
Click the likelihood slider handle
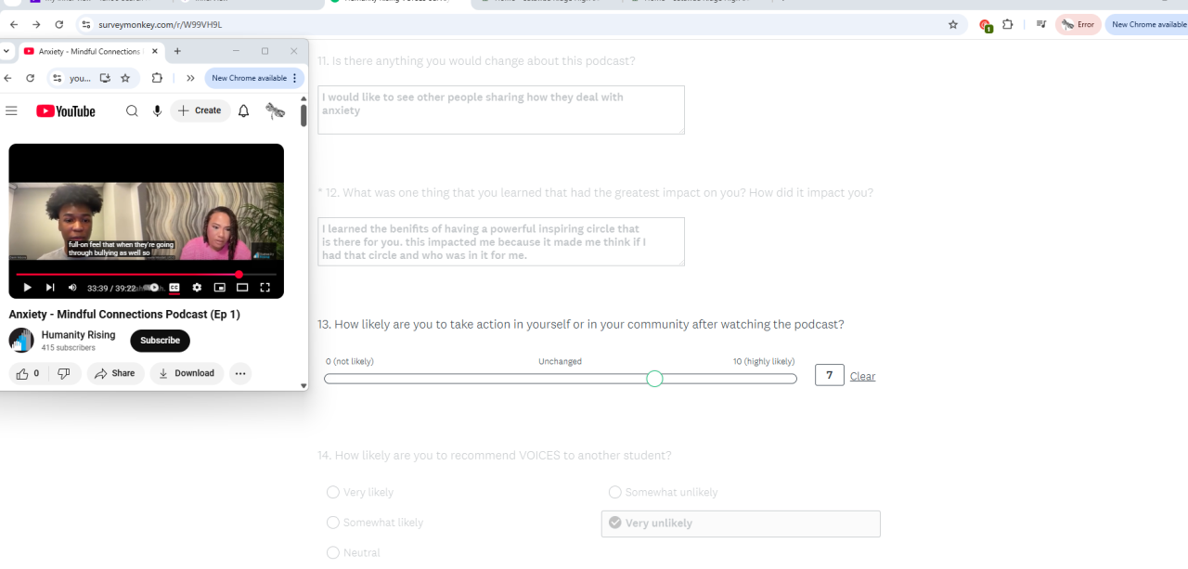[x=654, y=379]
